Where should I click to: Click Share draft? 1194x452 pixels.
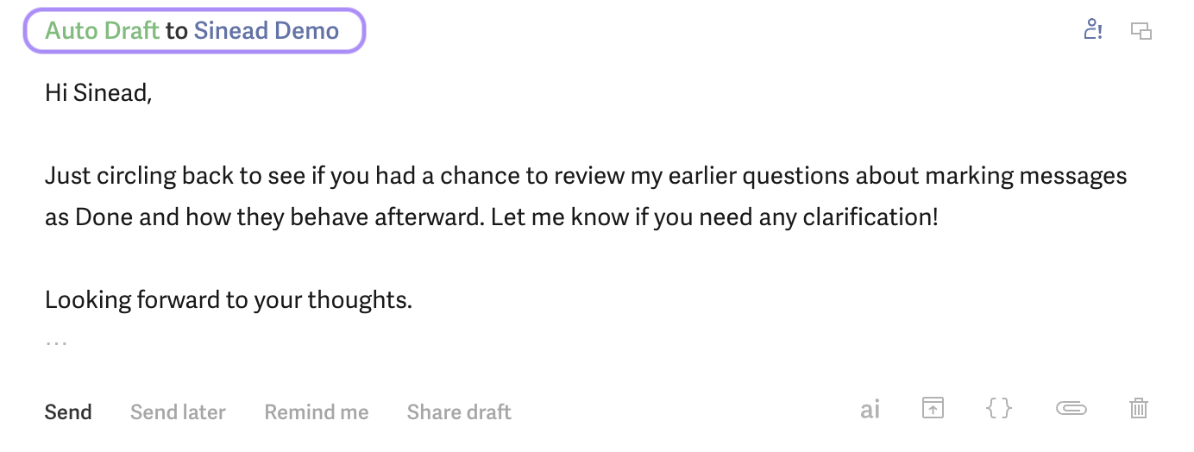[x=459, y=412]
